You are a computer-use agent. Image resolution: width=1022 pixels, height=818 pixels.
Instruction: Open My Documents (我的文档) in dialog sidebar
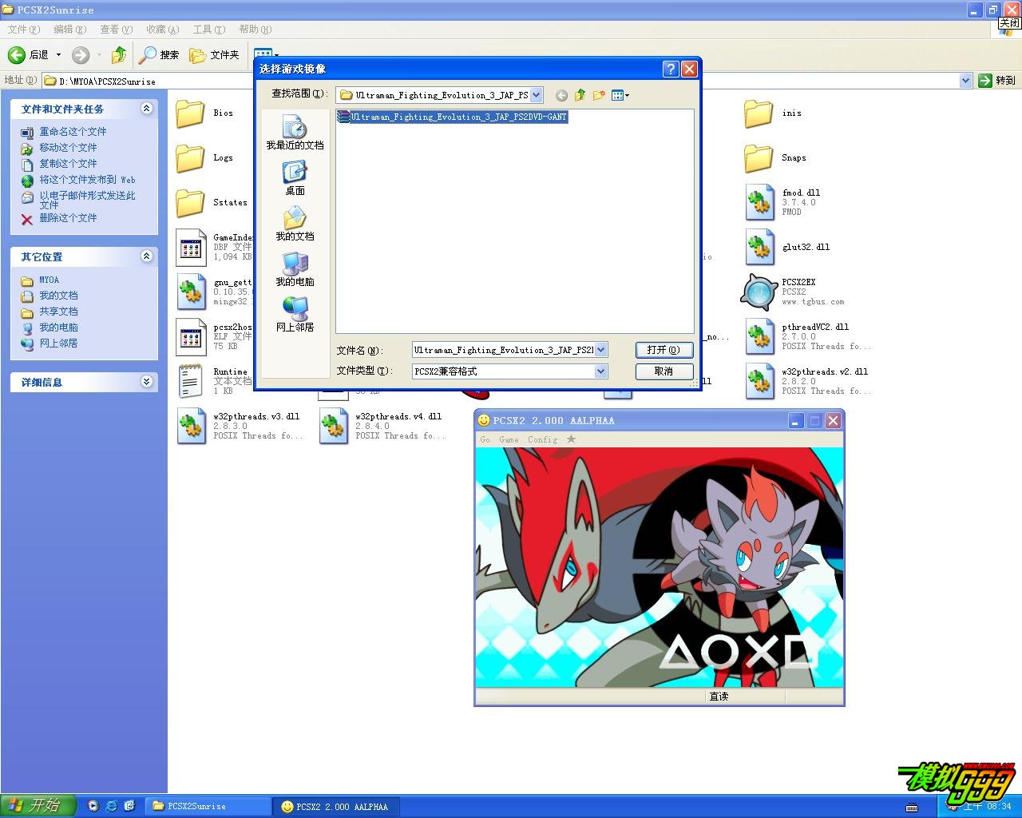[295, 224]
